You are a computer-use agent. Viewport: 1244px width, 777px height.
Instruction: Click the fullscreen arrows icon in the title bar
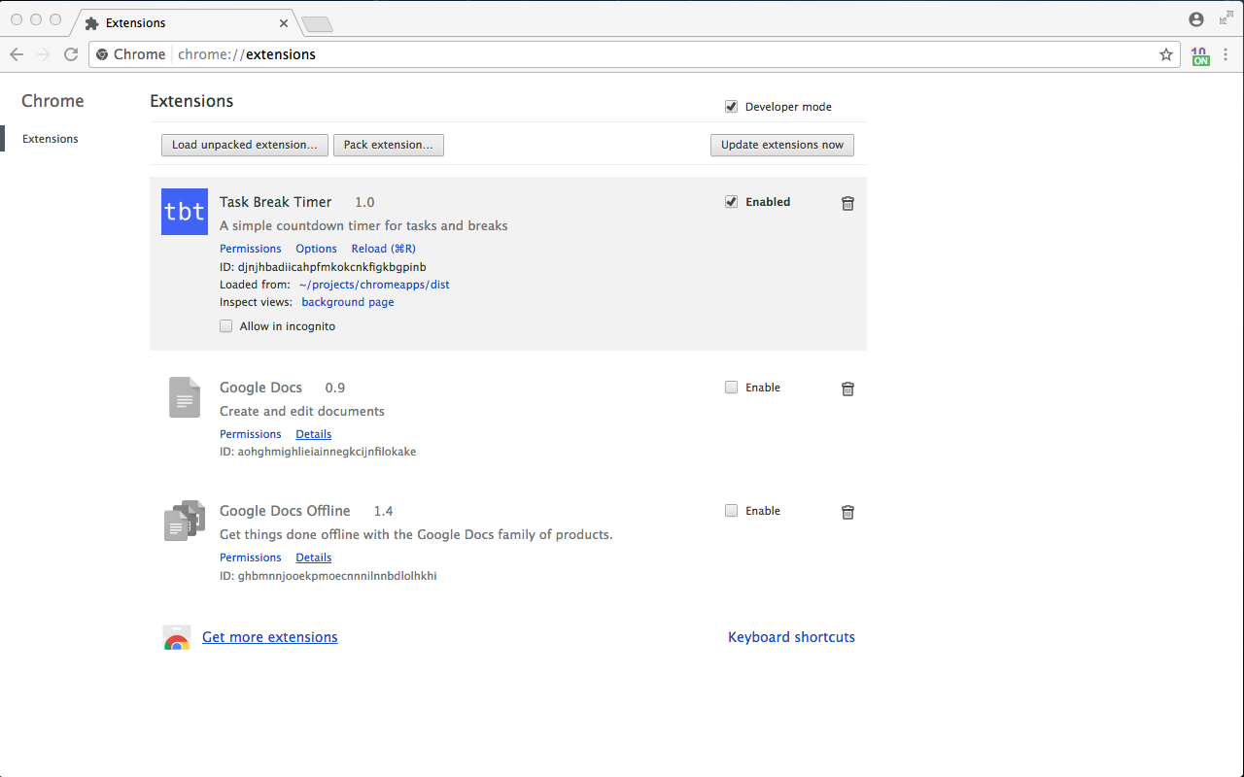(x=1226, y=18)
